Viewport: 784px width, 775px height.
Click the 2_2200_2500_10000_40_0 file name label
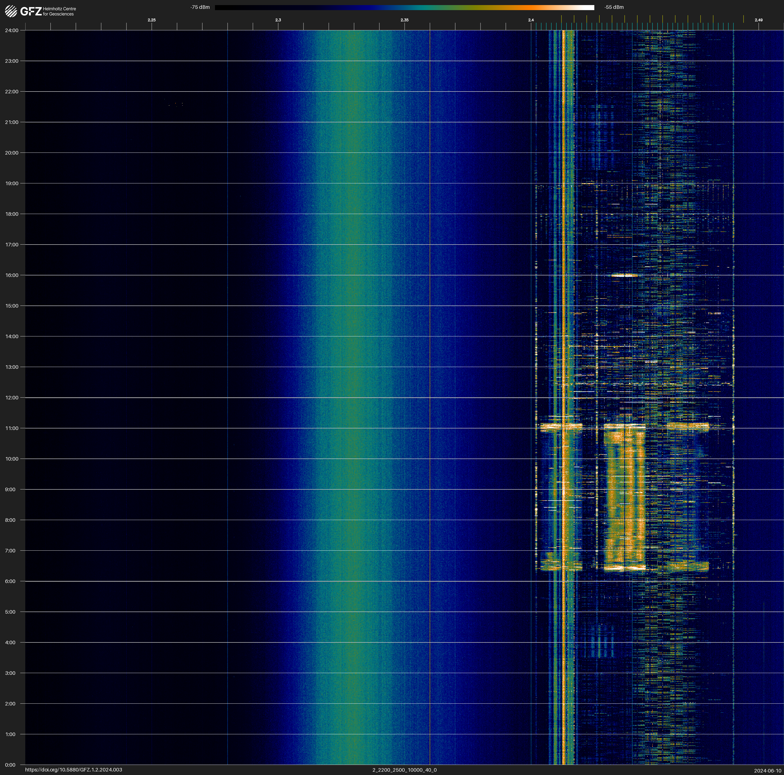404,770
